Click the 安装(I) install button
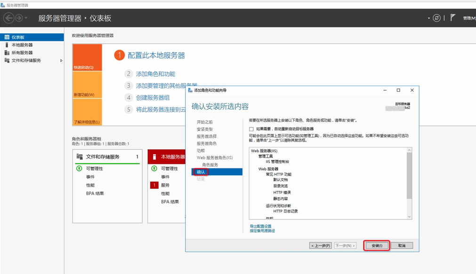 [377, 245]
